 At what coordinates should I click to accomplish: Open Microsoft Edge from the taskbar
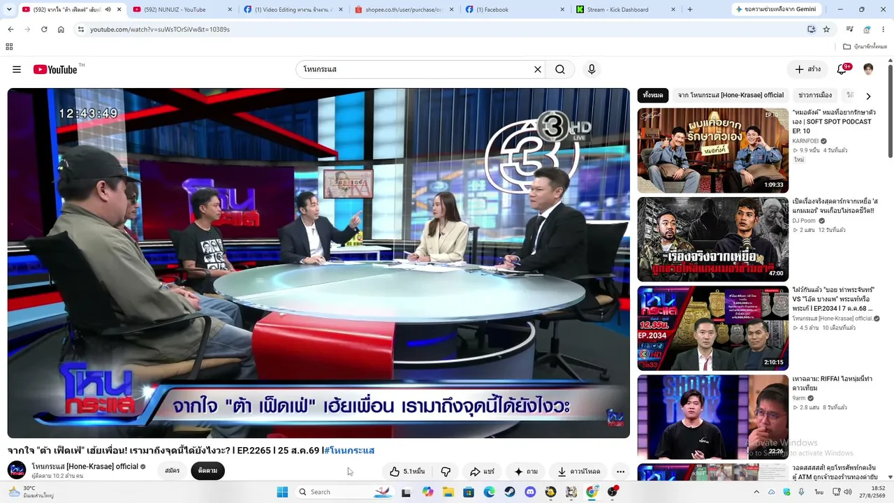[490, 492]
